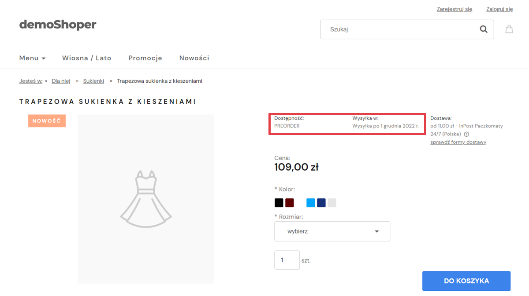529x296 pixels.
Task: Click the Zaloguj się link
Action: (x=499, y=9)
